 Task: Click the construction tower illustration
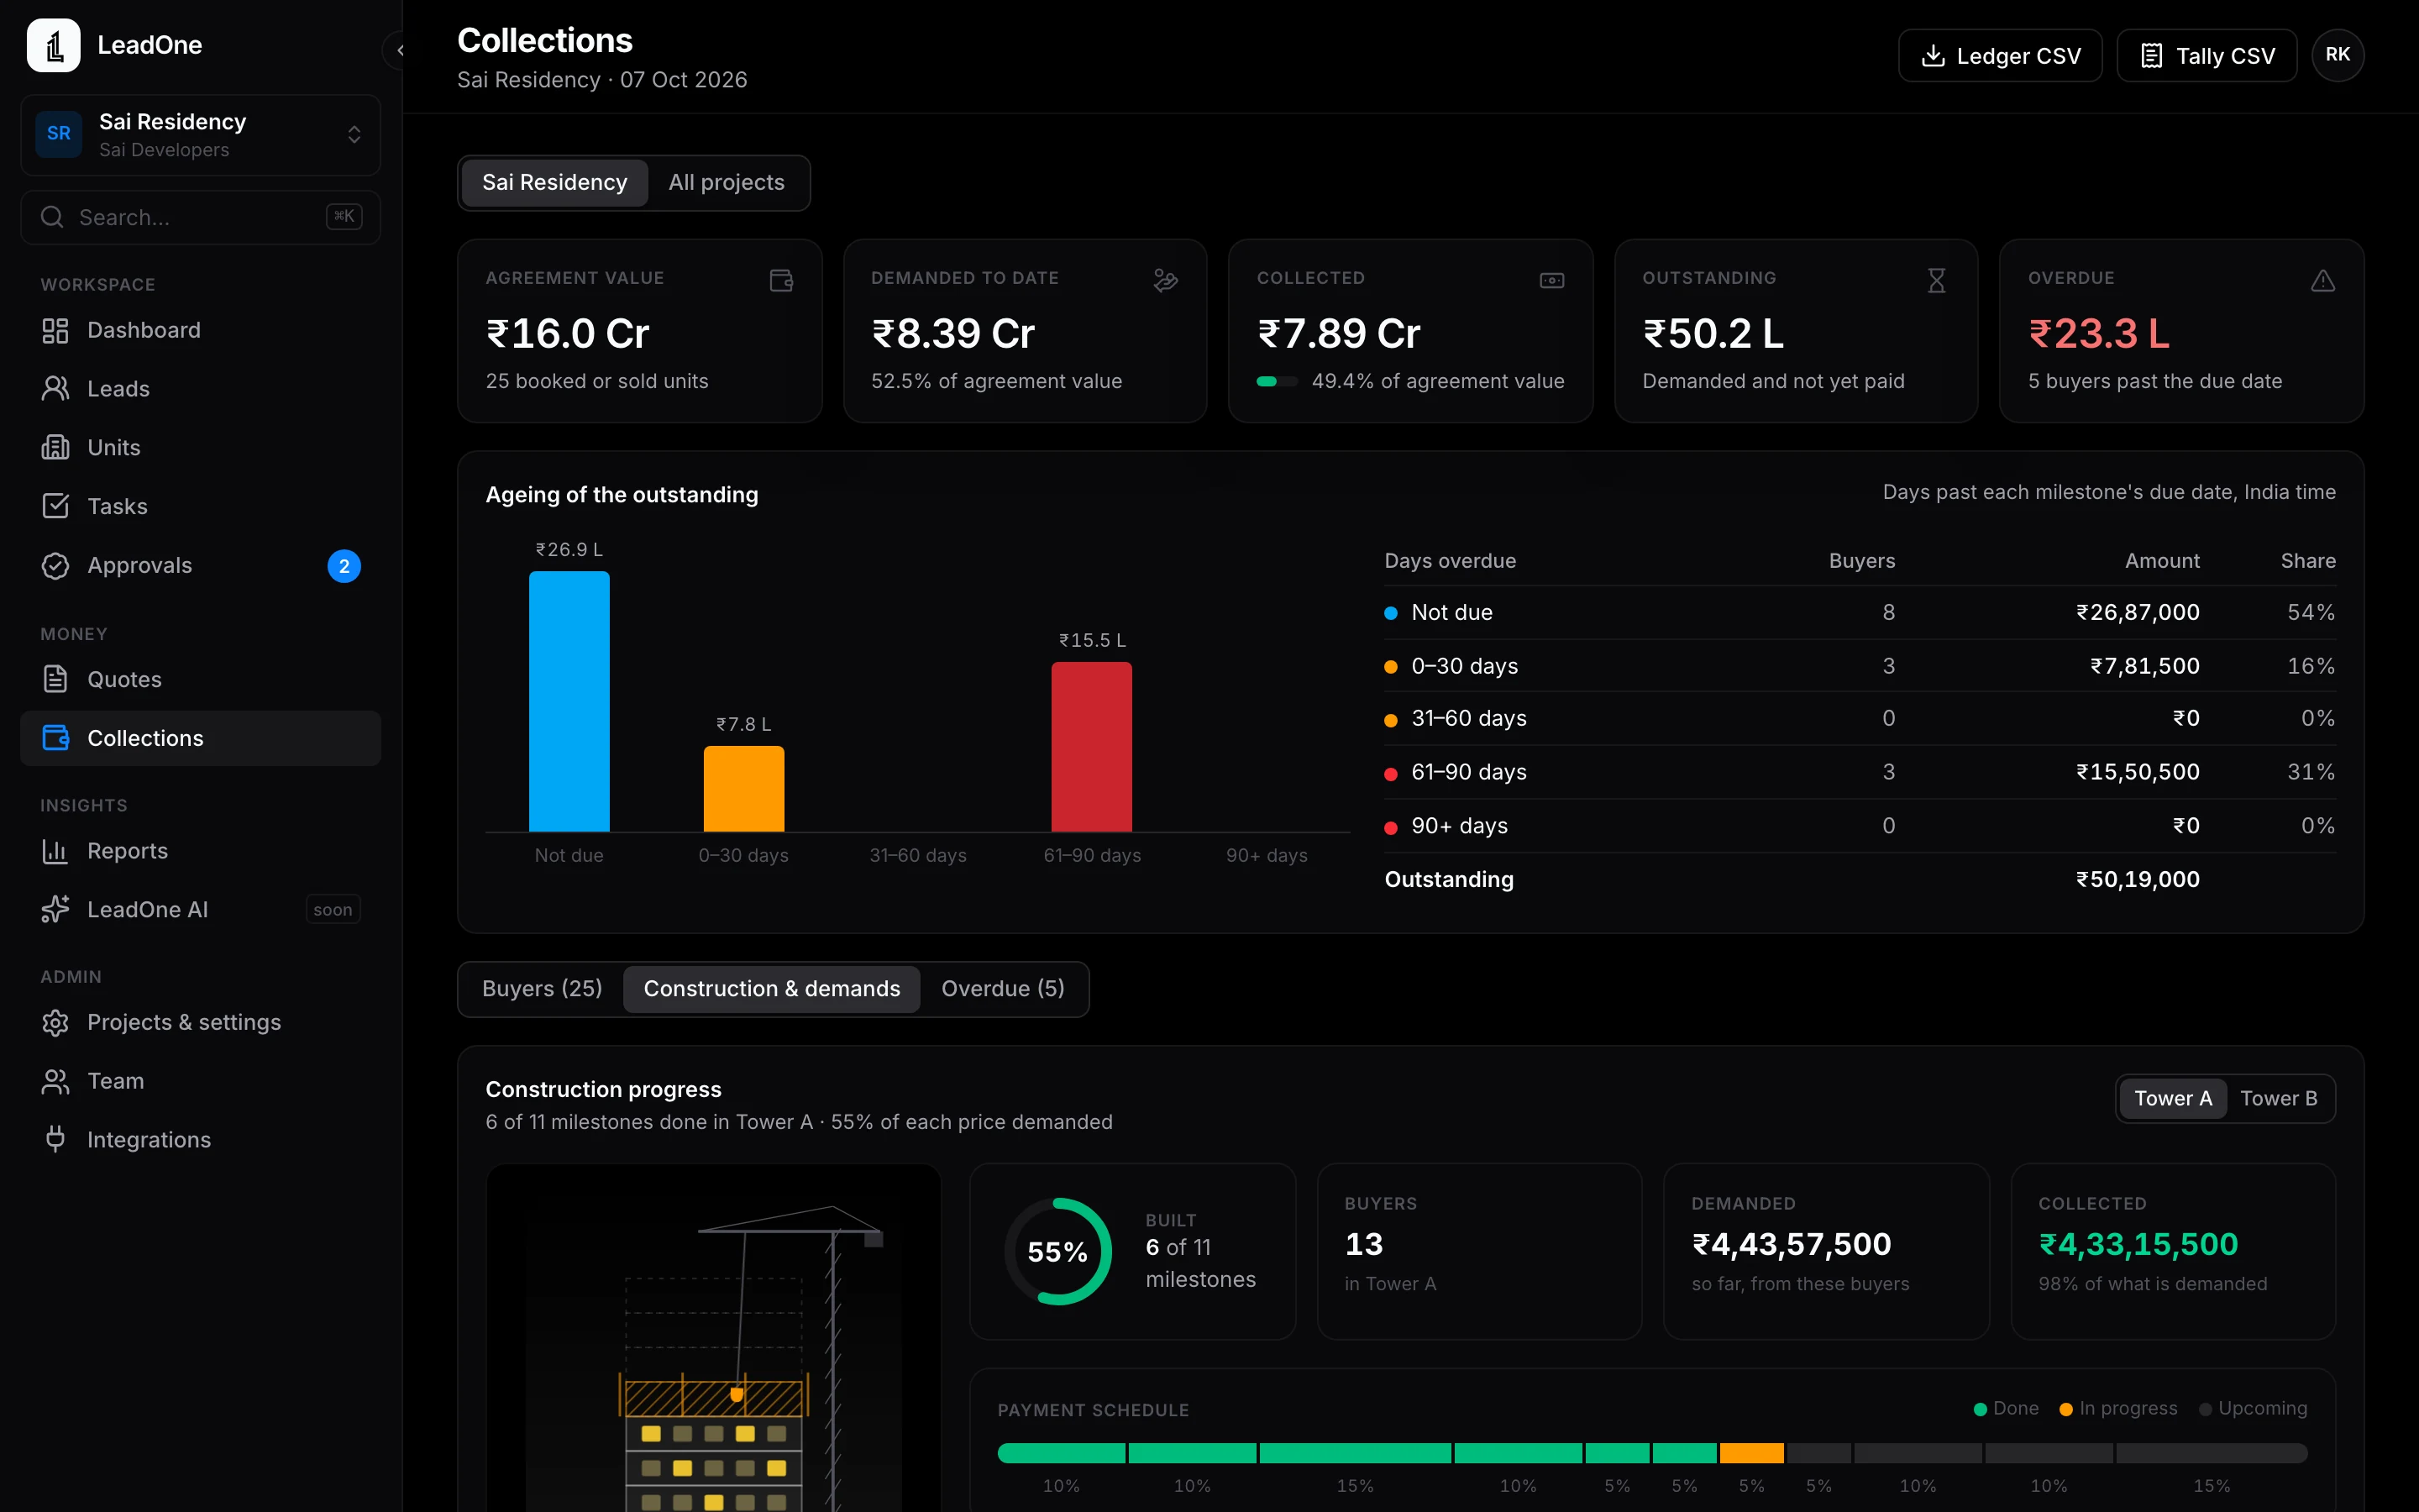(714, 1338)
